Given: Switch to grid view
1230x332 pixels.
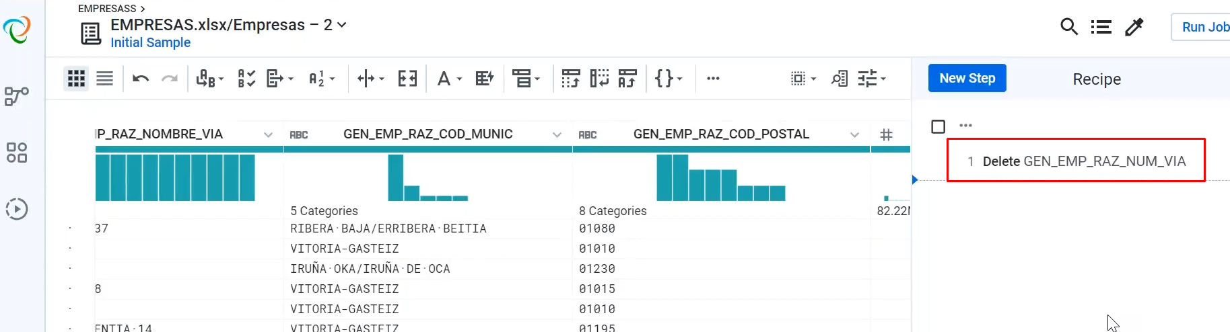Looking at the screenshot, I should [x=76, y=79].
